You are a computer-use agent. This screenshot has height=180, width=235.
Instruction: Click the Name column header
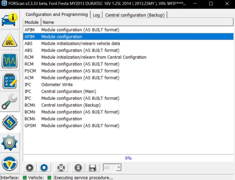point(48,22)
